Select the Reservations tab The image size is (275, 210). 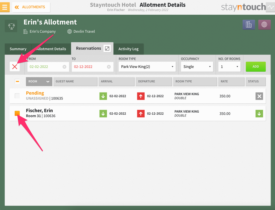(x=88, y=48)
